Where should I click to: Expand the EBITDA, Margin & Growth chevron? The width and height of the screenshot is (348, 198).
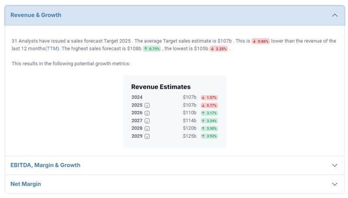[x=335, y=166]
